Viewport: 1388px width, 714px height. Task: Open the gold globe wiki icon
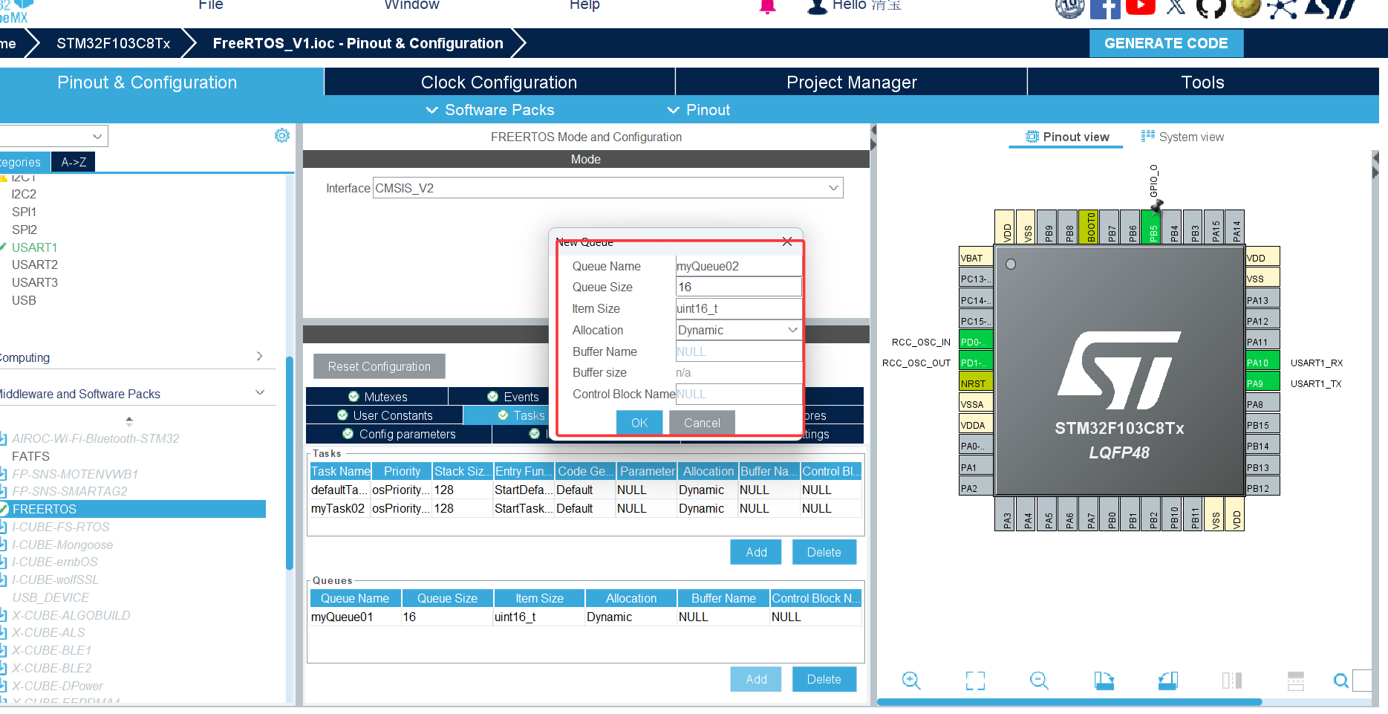(x=1246, y=7)
